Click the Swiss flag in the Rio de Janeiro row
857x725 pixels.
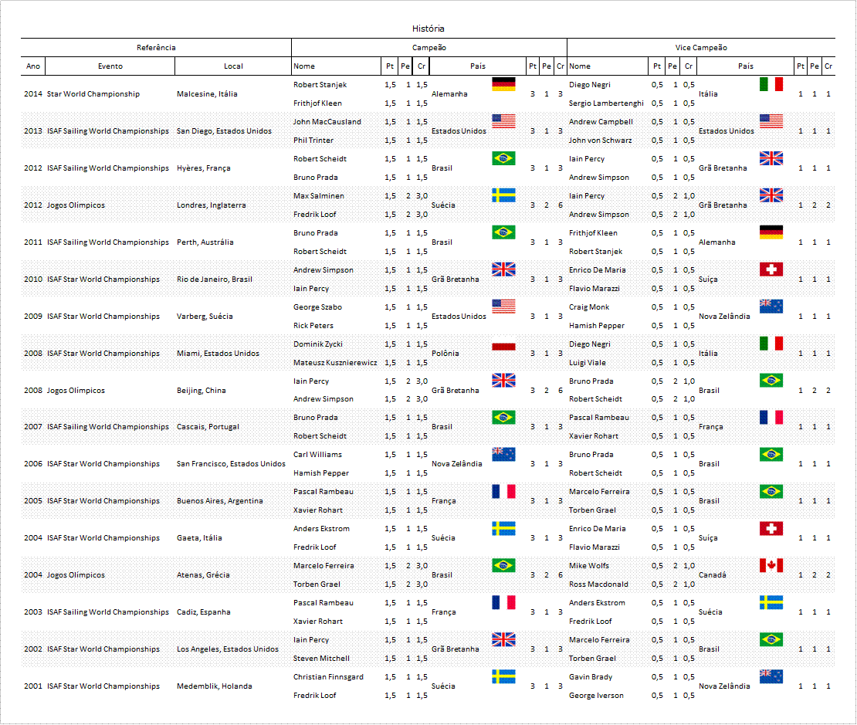(771, 269)
